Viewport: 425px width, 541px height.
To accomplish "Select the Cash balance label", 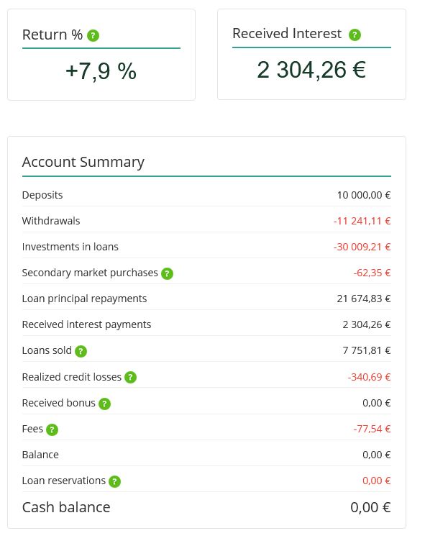I will click(66, 507).
